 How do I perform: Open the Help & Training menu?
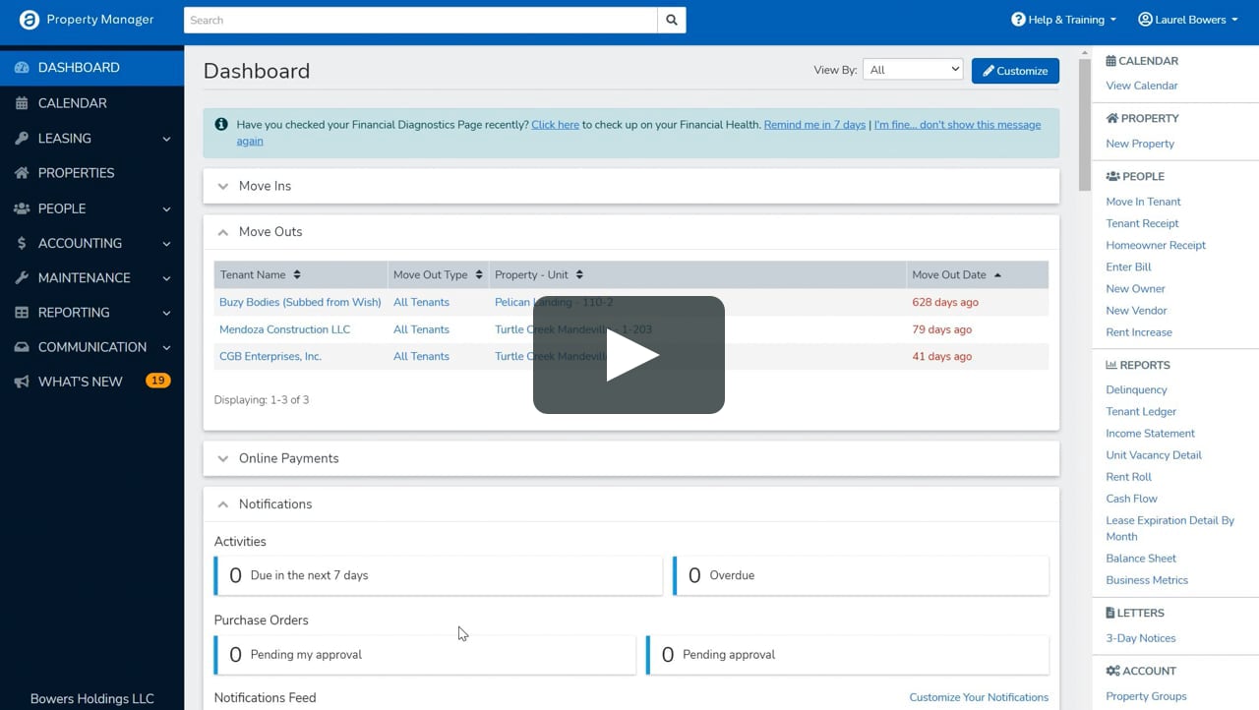click(1064, 20)
